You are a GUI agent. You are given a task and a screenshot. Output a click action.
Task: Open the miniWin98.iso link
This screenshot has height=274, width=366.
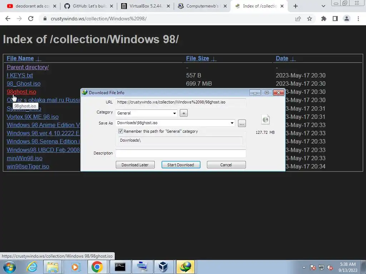coord(25,158)
